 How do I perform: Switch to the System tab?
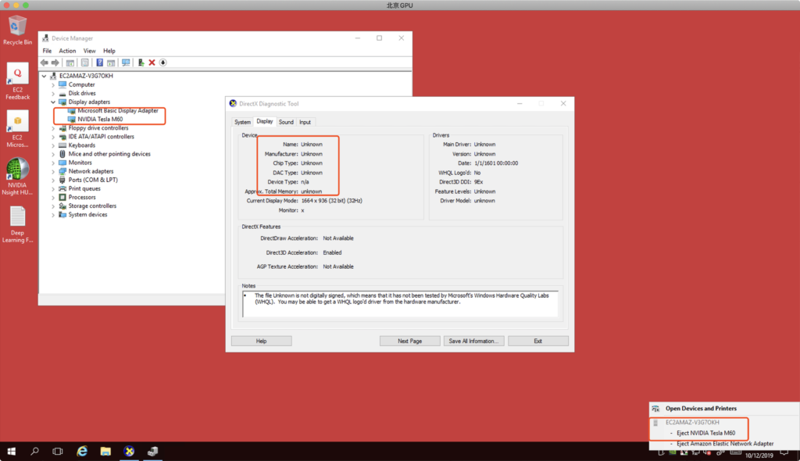pos(242,122)
